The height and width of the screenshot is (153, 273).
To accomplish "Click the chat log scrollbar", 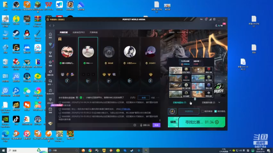I will click(x=160, y=120).
